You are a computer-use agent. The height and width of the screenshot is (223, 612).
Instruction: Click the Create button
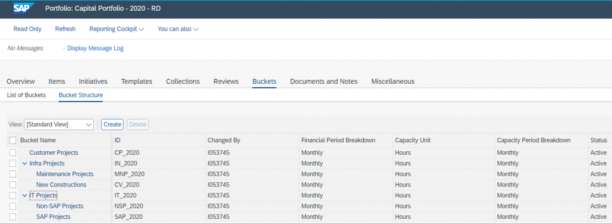point(112,124)
